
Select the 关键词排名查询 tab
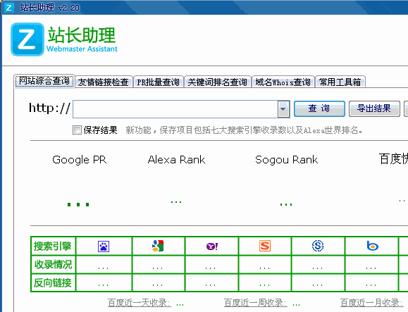(x=217, y=82)
